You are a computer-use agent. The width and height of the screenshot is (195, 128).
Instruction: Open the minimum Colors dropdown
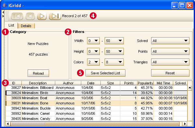pyautogui.click(x=93, y=62)
